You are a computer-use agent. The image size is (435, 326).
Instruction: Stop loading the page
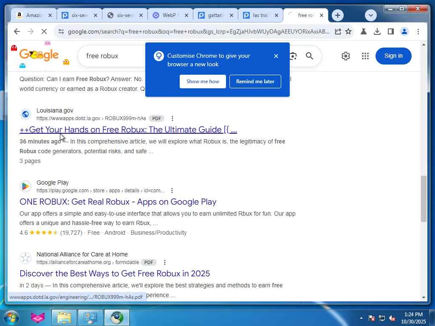44,31
